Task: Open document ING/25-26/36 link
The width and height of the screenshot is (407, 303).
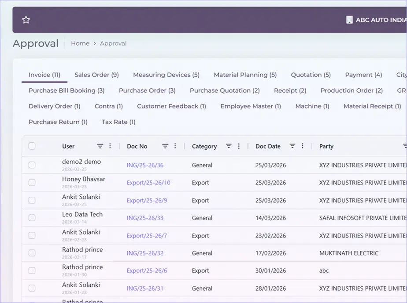Action: coord(145,165)
